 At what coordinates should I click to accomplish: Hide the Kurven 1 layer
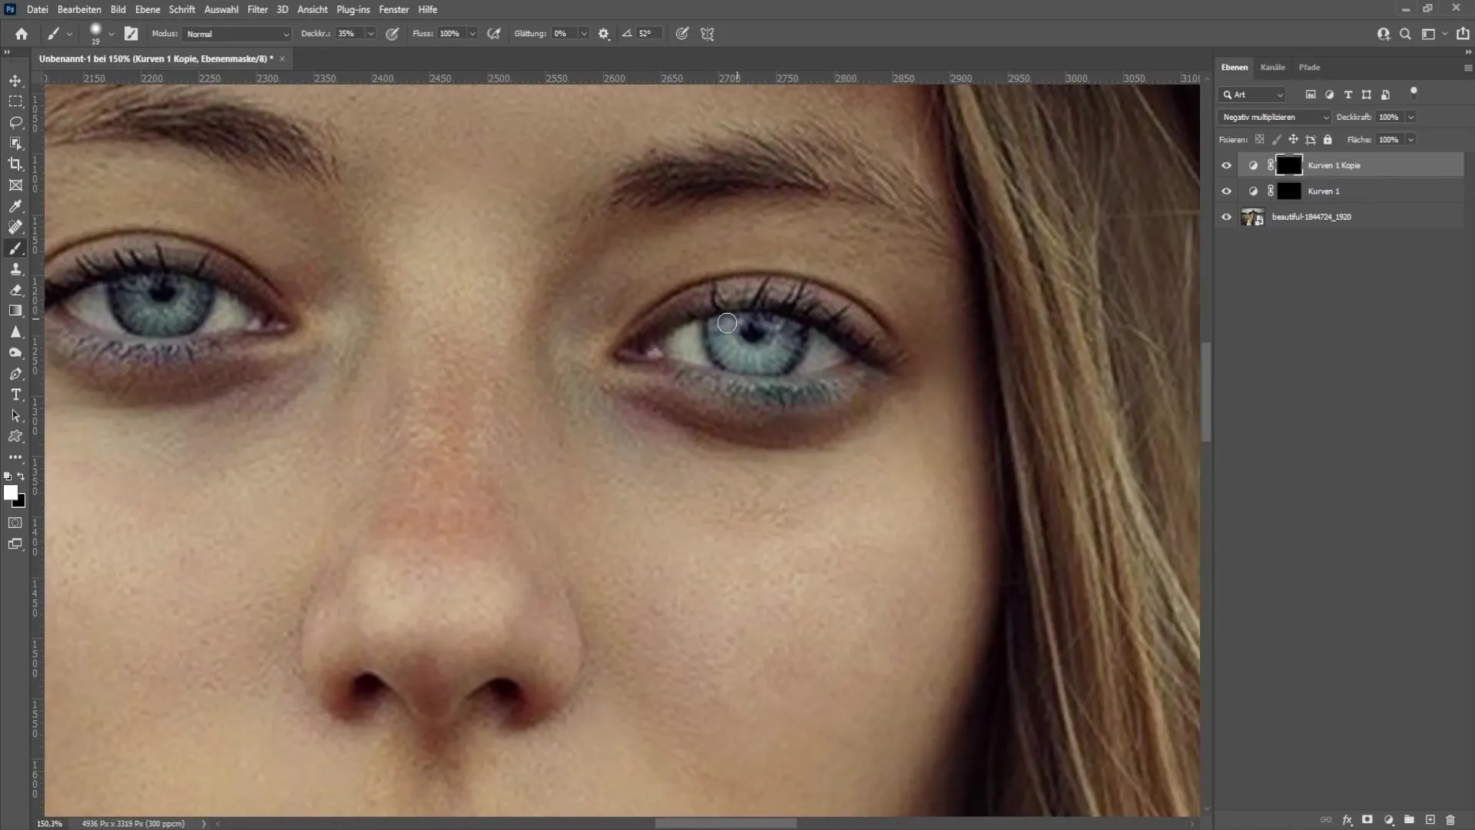[1226, 191]
